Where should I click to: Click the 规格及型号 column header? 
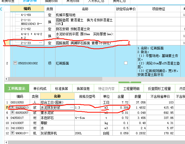click(x=87, y=96)
